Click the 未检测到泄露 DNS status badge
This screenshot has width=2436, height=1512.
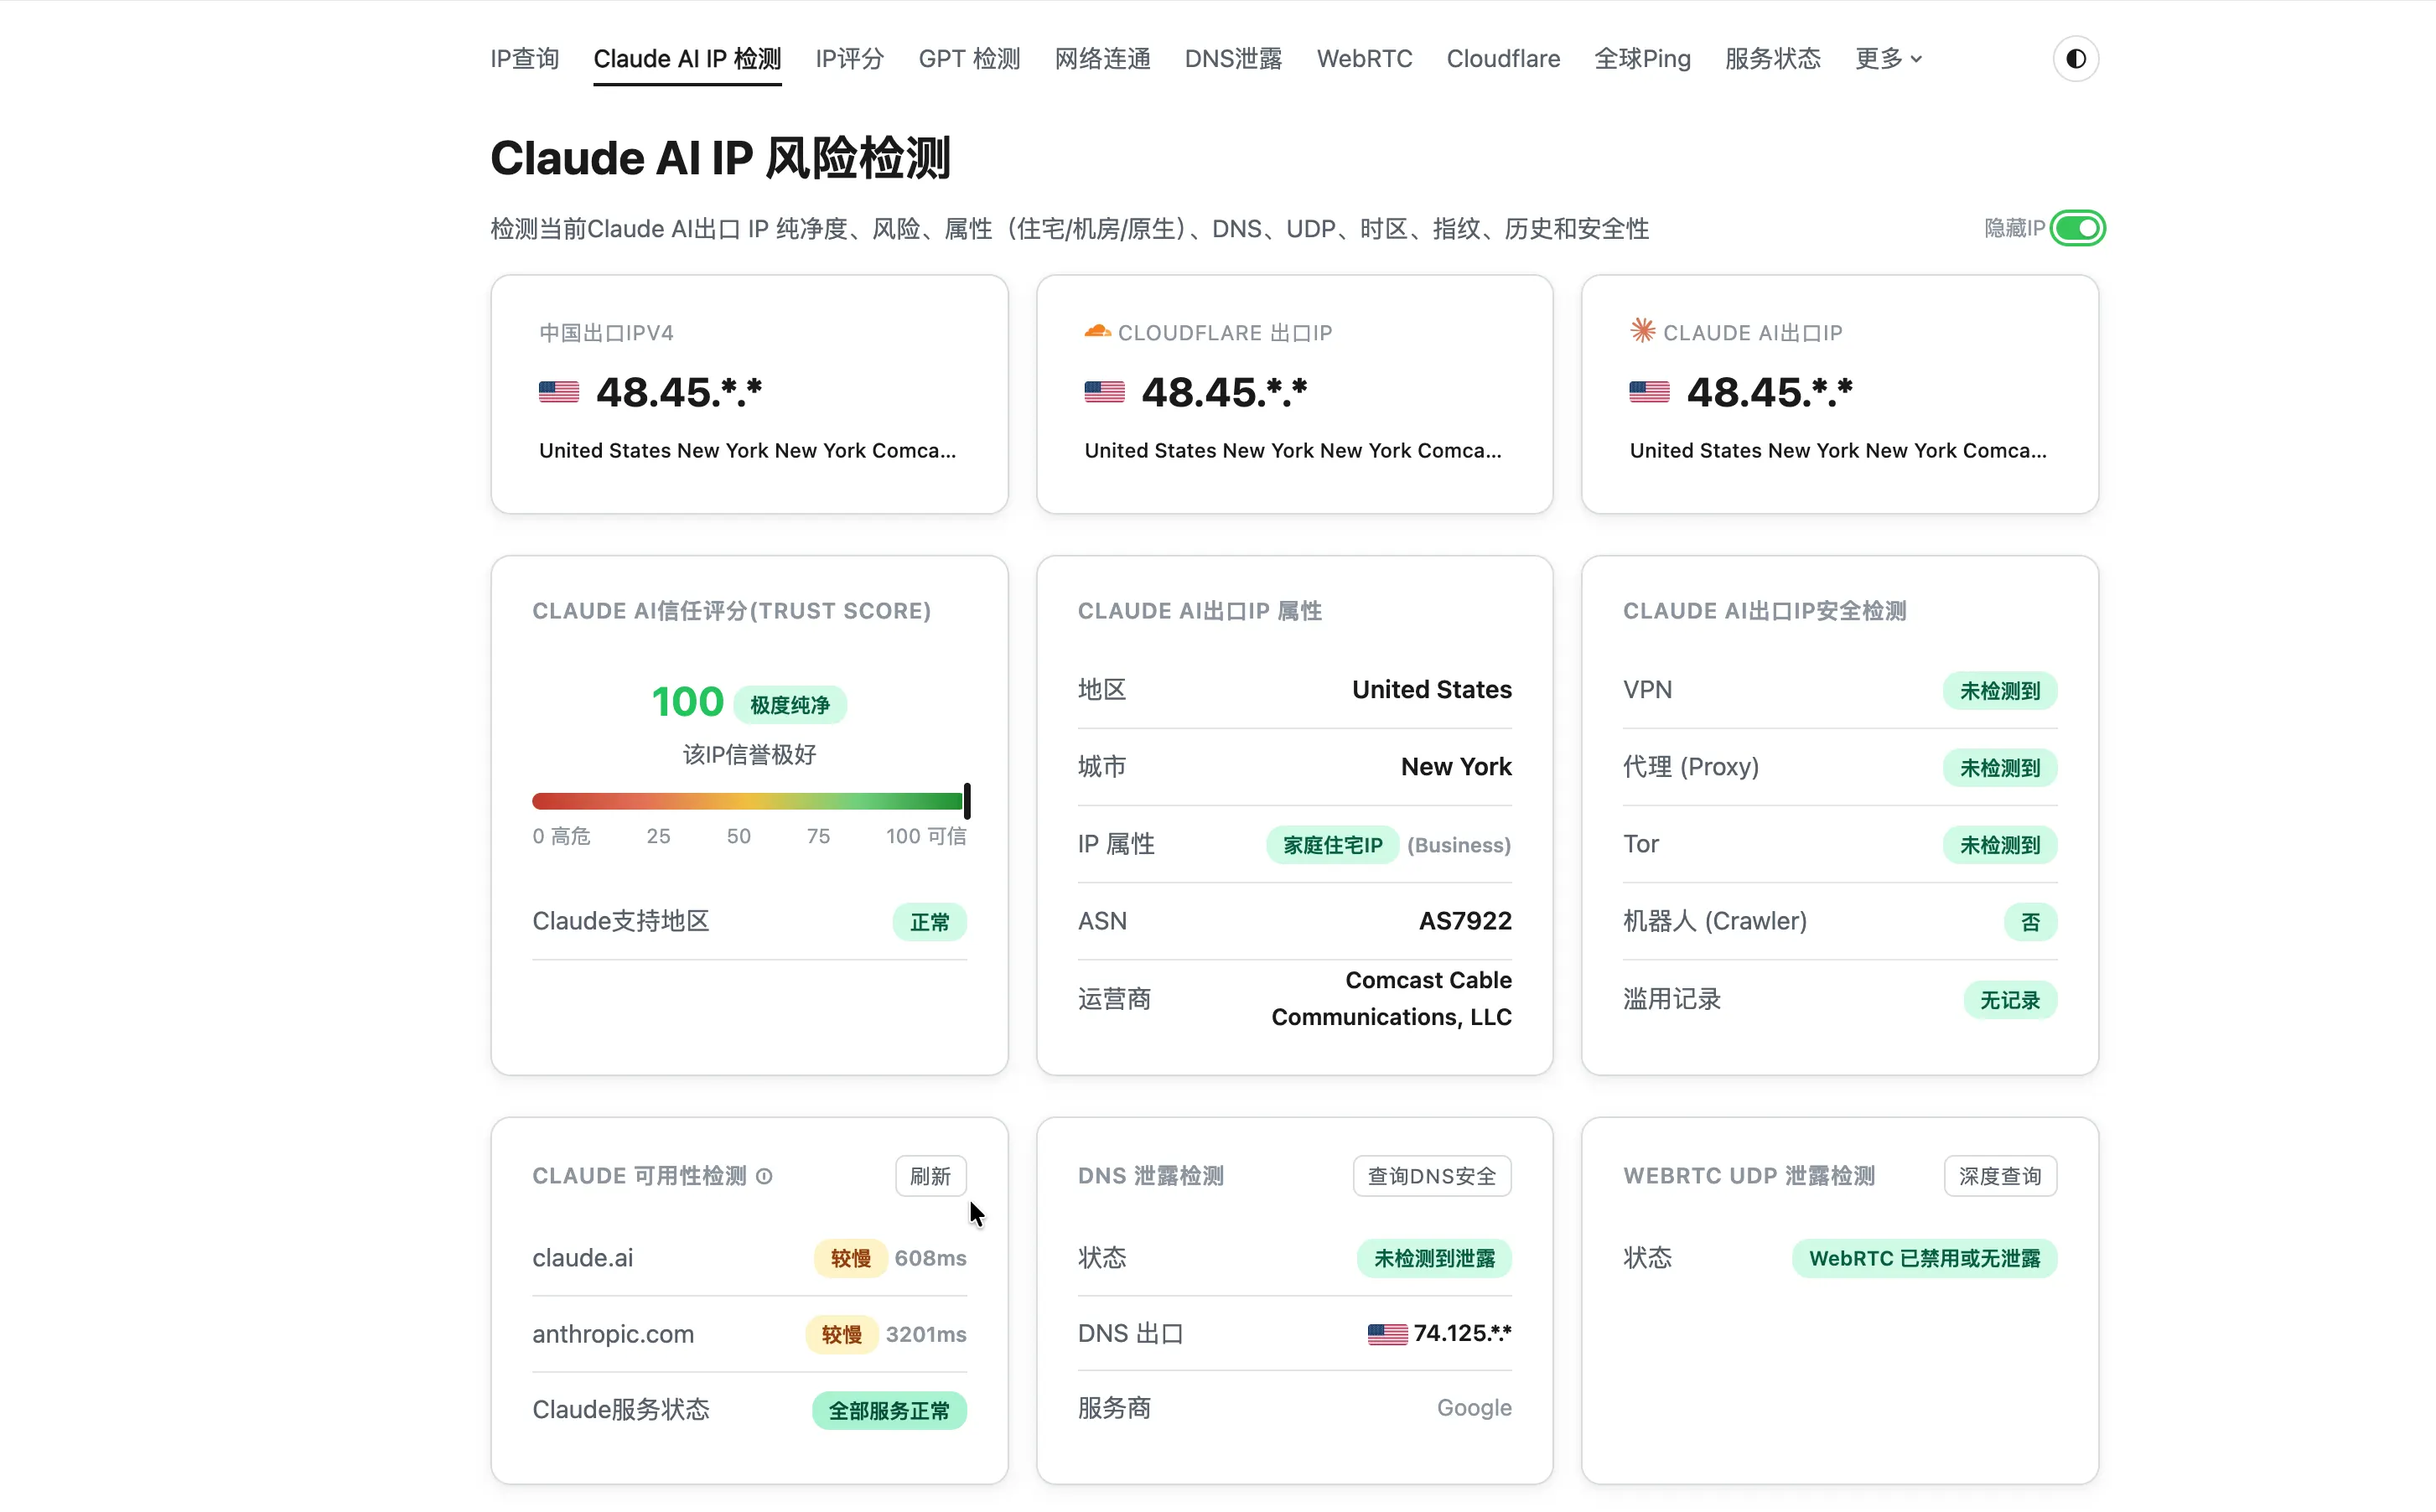(x=1434, y=1258)
